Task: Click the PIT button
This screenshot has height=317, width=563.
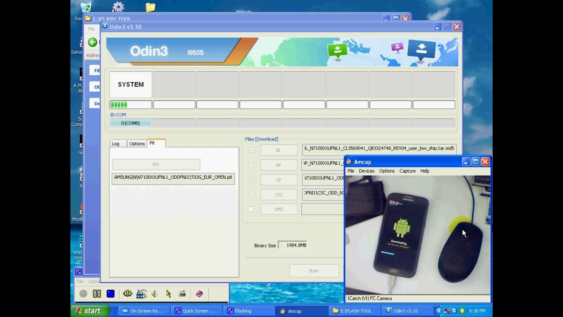Action: click(156, 165)
